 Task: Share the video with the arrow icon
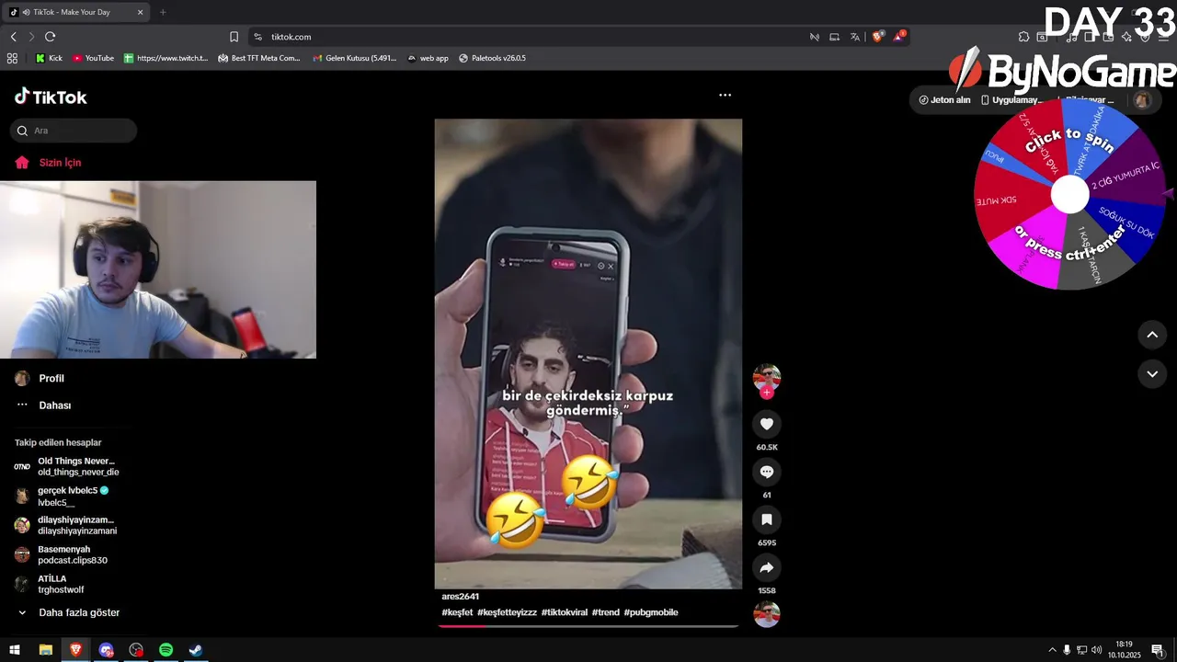pos(767,567)
